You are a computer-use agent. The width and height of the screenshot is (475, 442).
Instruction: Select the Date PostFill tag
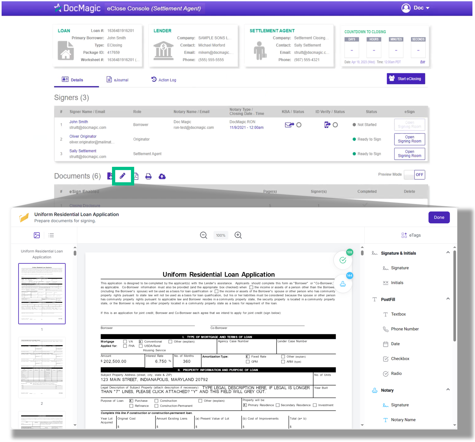coord(391,344)
